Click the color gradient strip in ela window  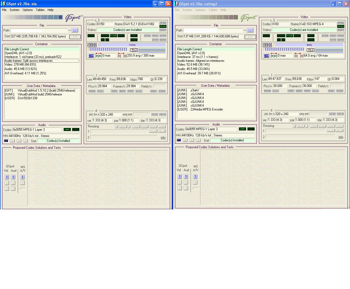tap(32, 17)
